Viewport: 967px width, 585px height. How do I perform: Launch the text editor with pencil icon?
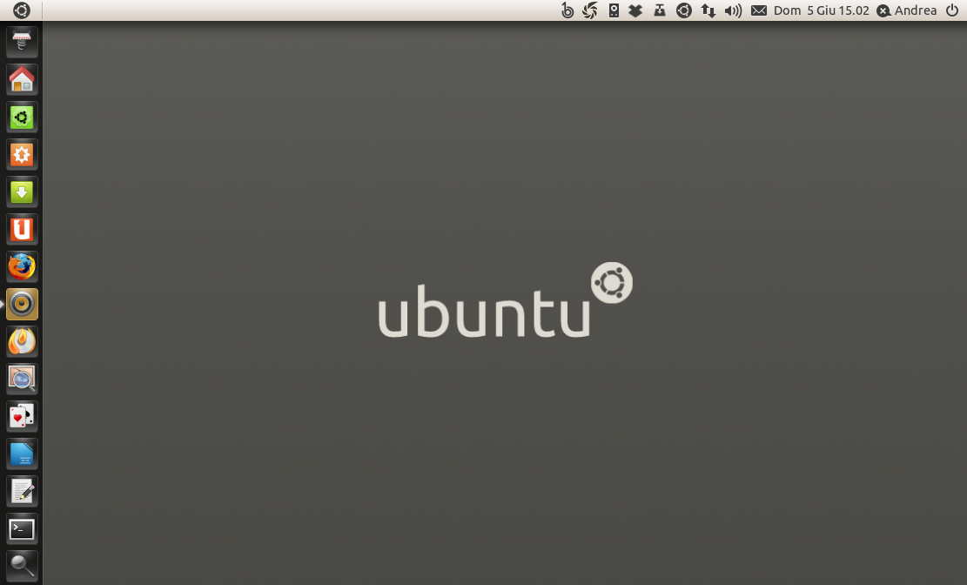[x=23, y=491]
